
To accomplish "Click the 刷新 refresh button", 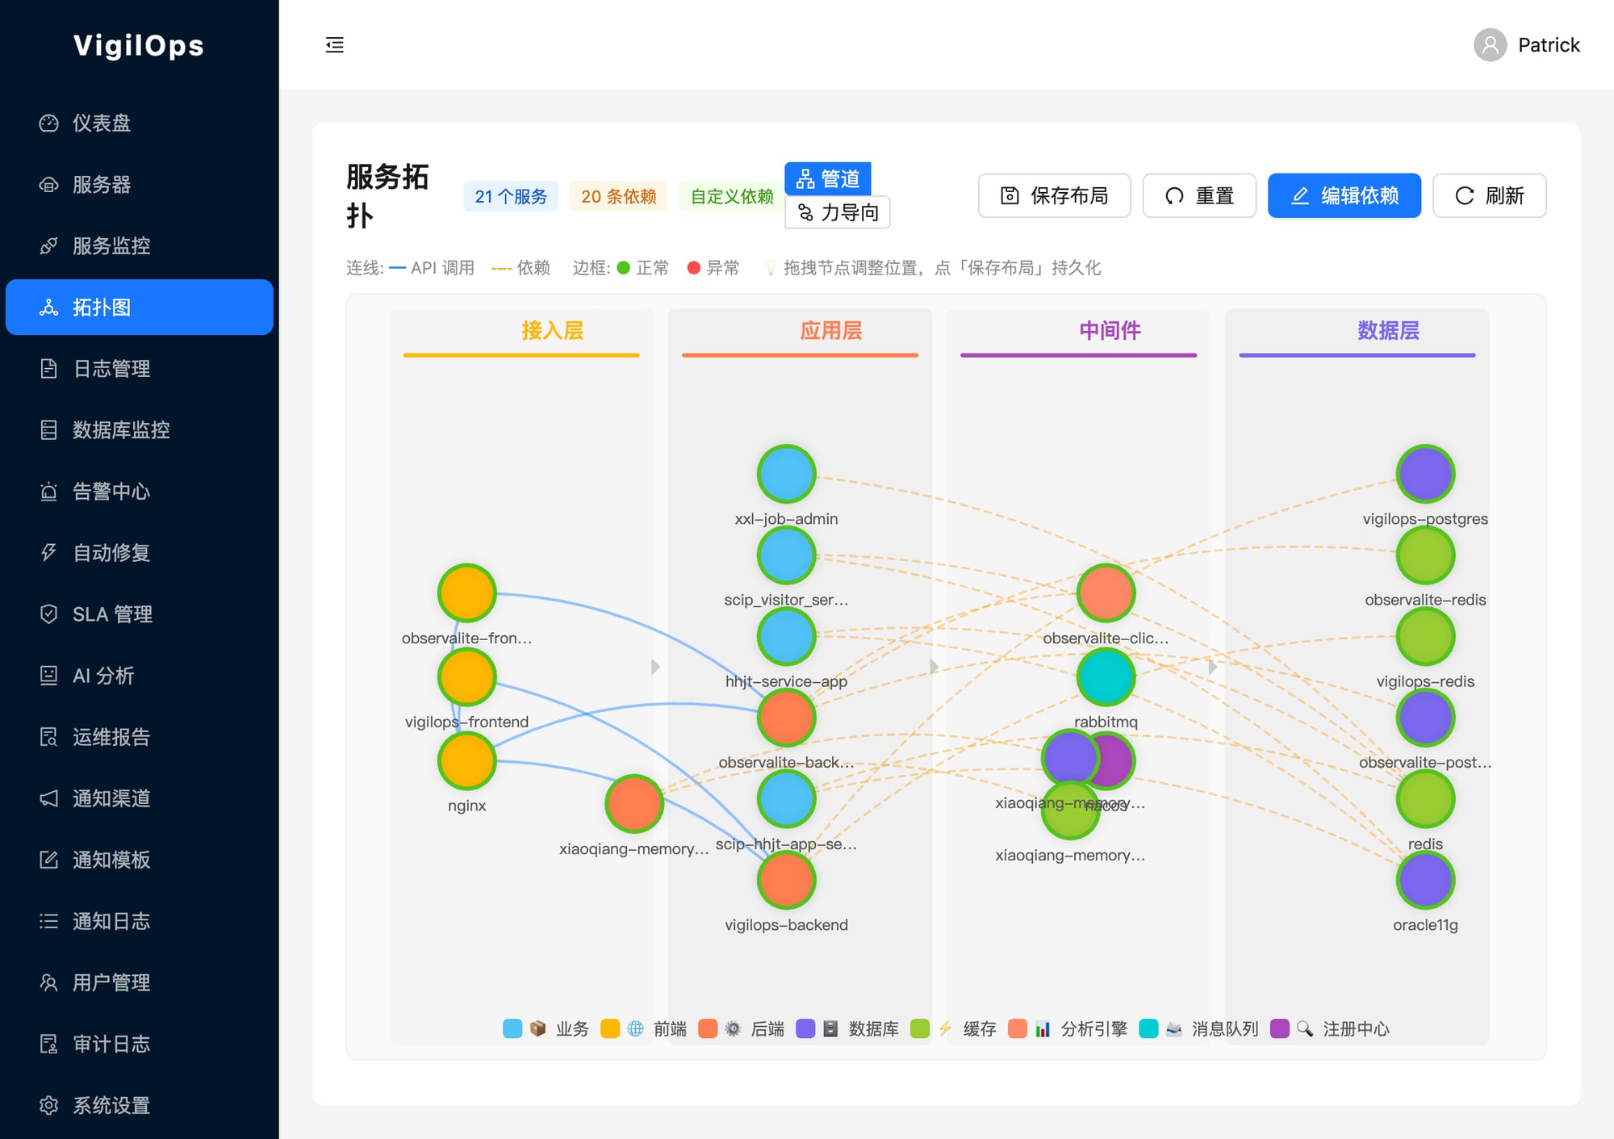I will 1489,195.
